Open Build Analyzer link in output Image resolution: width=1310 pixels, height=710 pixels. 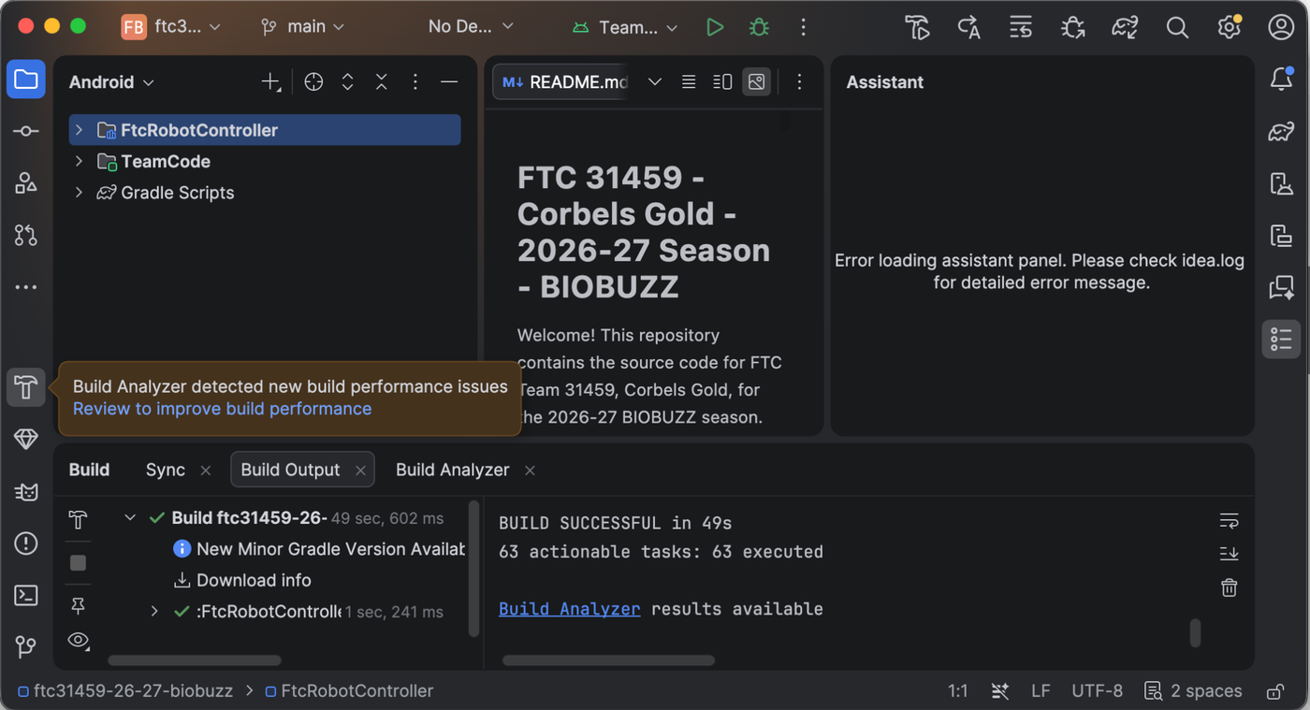click(569, 609)
